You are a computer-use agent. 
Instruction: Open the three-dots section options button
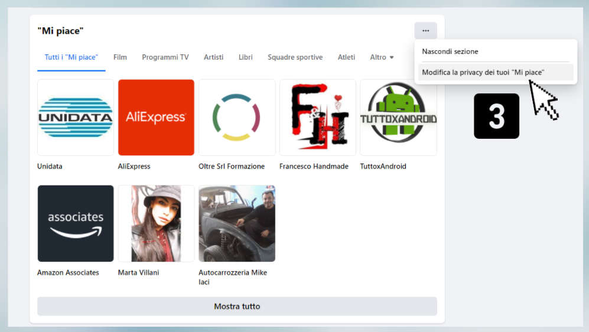click(x=425, y=31)
